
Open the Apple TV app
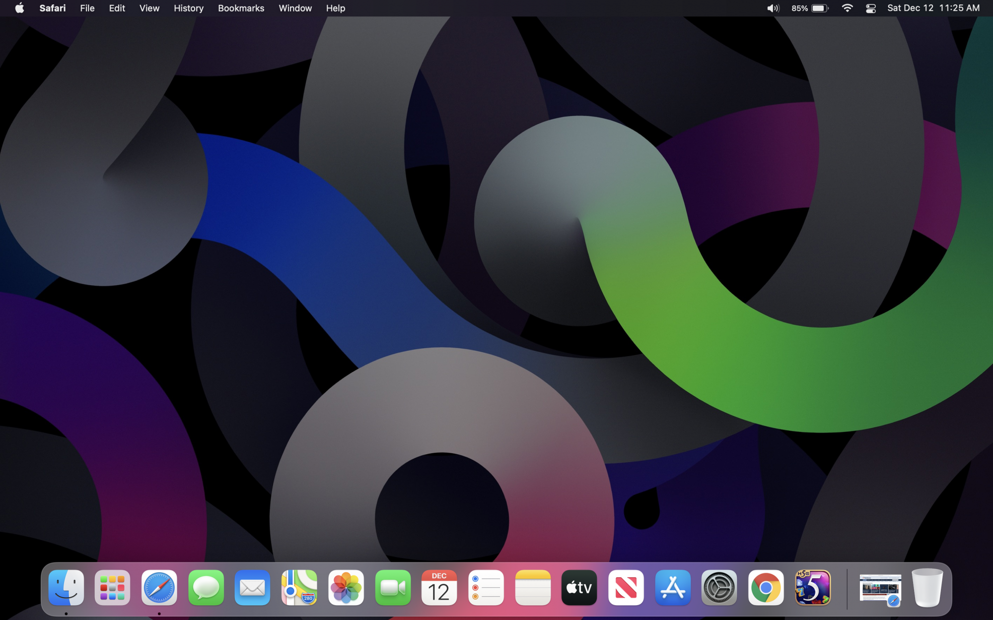(x=579, y=588)
